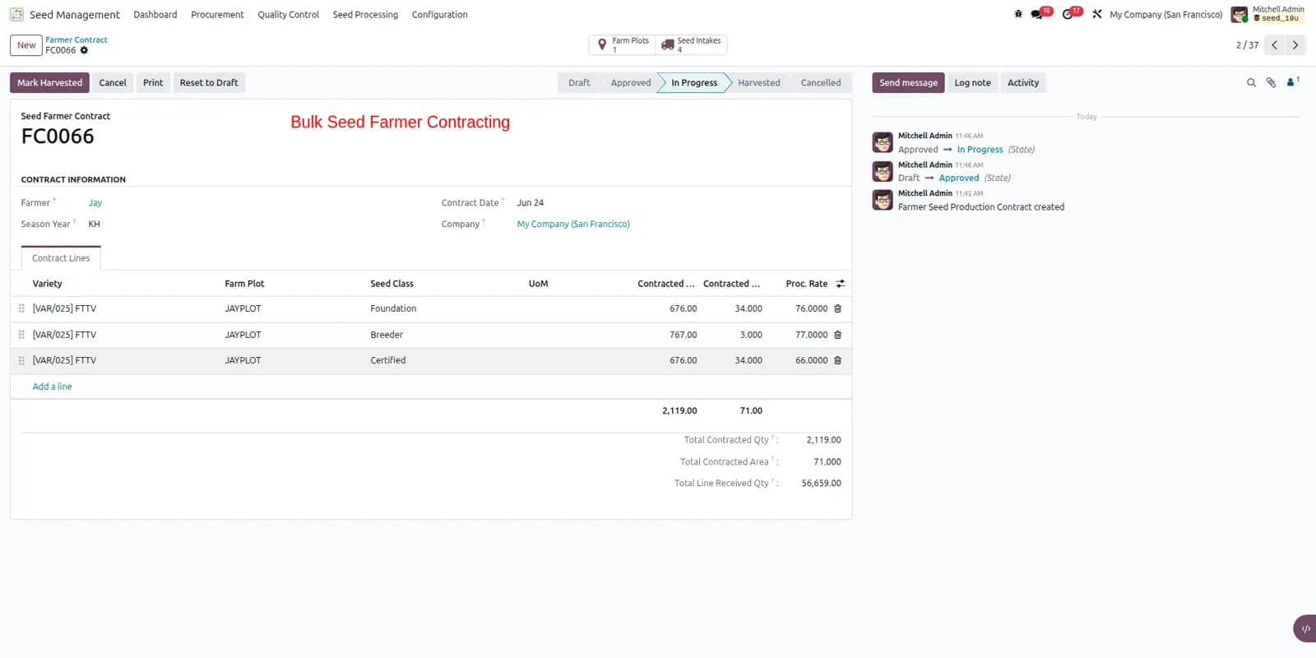This screenshot has width=1316, height=658.
Task: Go to the next record arrow
Action: (x=1295, y=45)
